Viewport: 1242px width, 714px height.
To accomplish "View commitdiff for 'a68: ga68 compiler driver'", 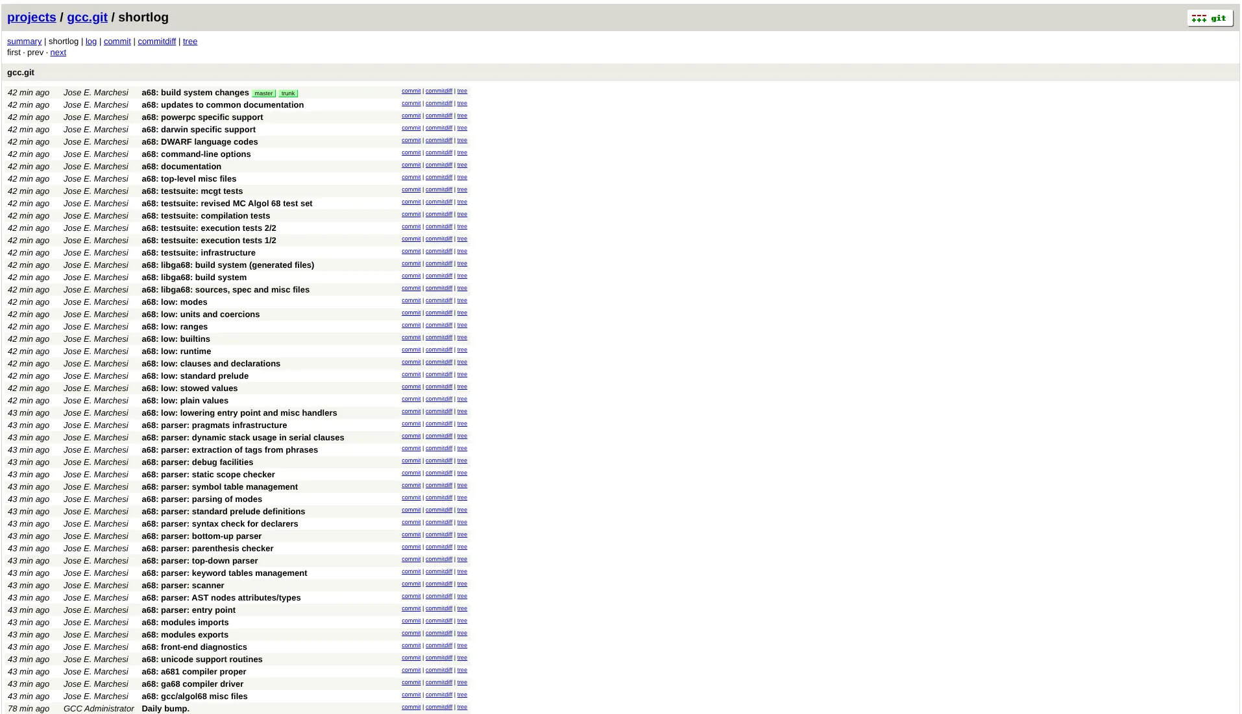I will coord(439,683).
